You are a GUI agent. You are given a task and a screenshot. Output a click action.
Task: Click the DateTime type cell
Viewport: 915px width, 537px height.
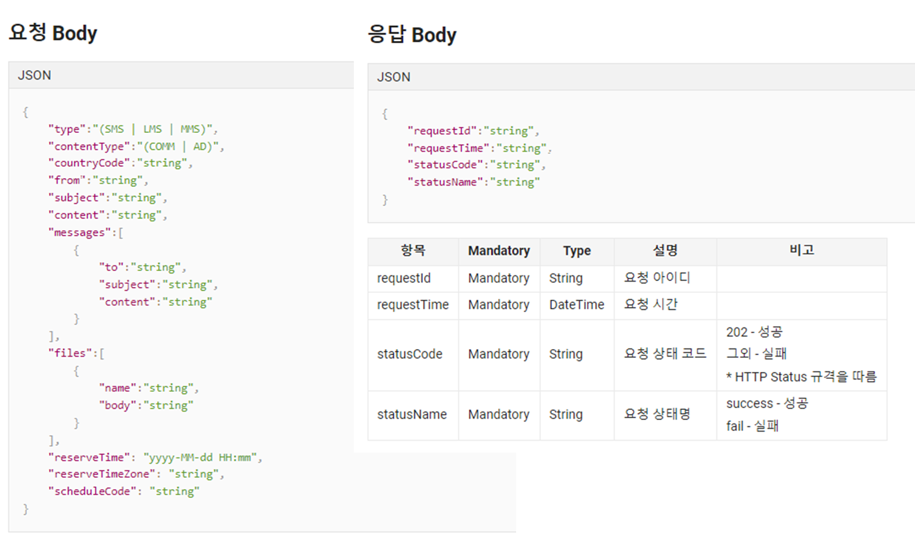[x=576, y=305]
